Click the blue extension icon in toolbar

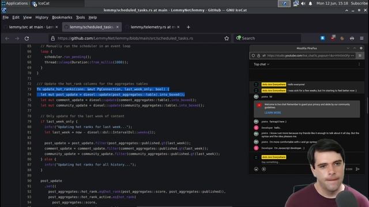click(x=322, y=38)
